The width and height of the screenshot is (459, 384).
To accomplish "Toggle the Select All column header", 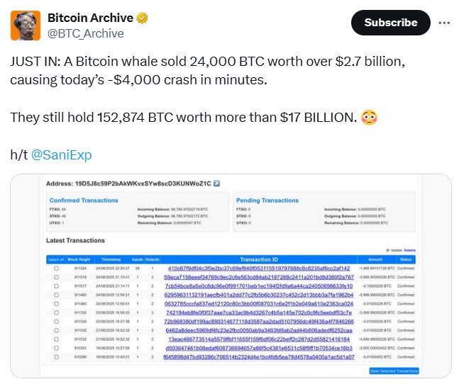I will [x=55, y=259].
